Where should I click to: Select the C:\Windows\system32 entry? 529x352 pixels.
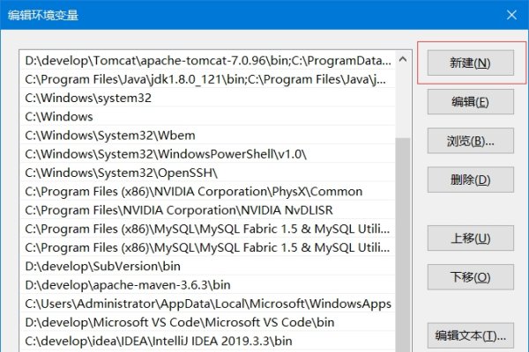(88, 98)
